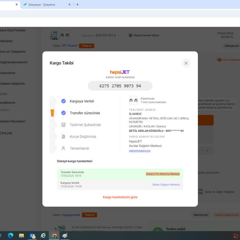Close the Kargo Takibi dialog
240x240 pixels.
[x=186, y=63]
